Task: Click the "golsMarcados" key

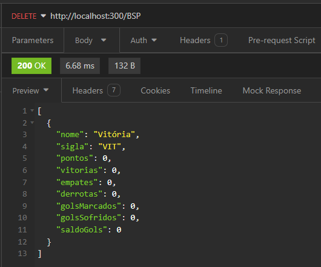Action: (x=88, y=206)
